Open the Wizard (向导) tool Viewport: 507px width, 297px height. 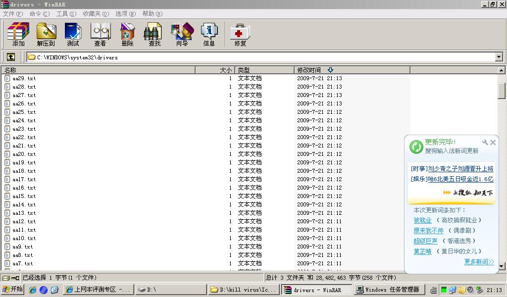[x=182, y=34]
